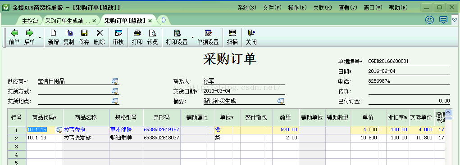Create a new order with 新增

(x=54, y=37)
